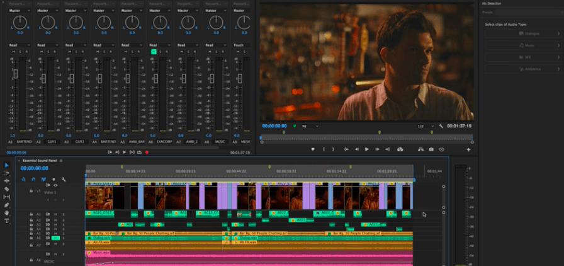Enable record on A3 GUY2 mixer channel
This screenshot has width=564, height=266.
(82, 52)
